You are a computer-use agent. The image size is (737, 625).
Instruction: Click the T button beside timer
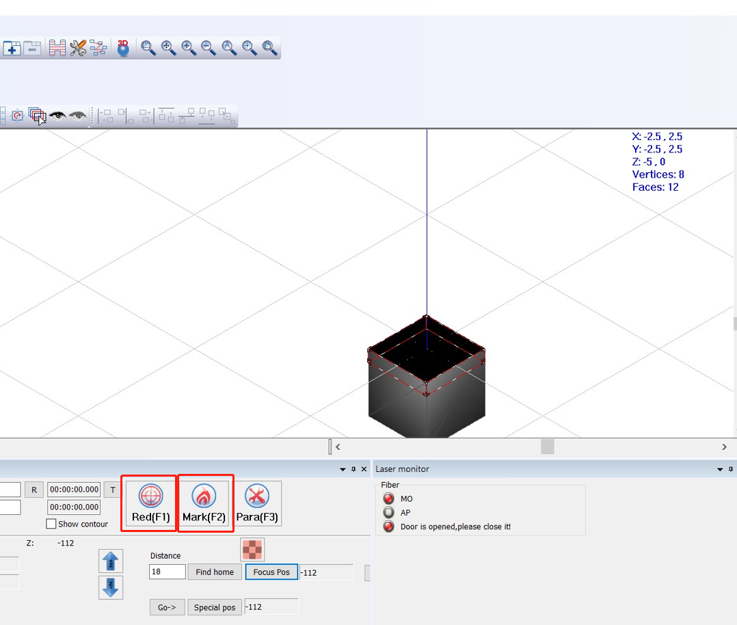[x=113, y=490]
